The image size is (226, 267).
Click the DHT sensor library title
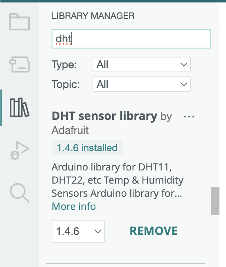104,116
